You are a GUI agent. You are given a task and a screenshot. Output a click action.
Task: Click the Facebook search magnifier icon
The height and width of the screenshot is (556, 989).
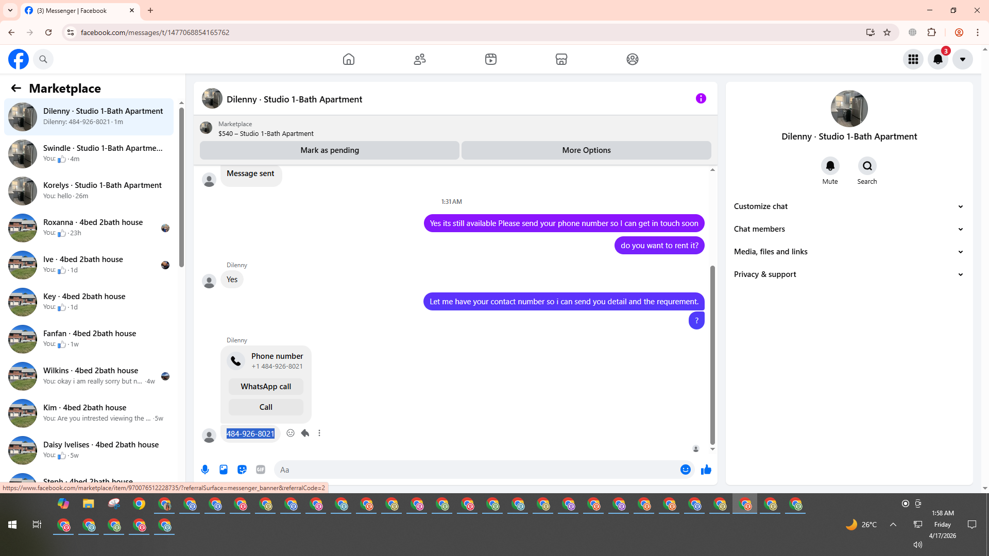click(43, 59)
